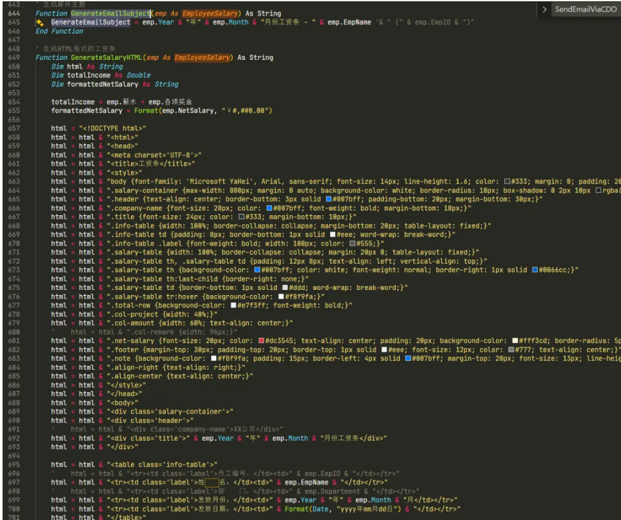Click the "<!DOCTYPE html>" string

point(112,129)
